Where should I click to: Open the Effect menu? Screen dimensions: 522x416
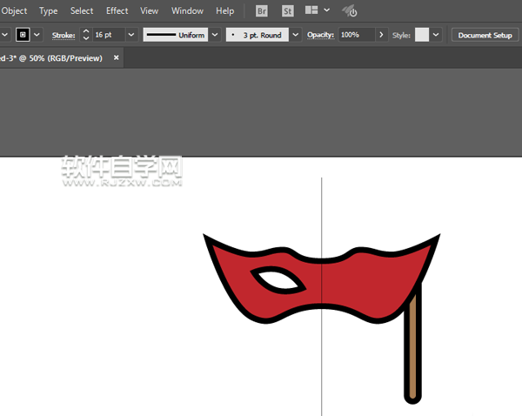click(x=117, y=11)
